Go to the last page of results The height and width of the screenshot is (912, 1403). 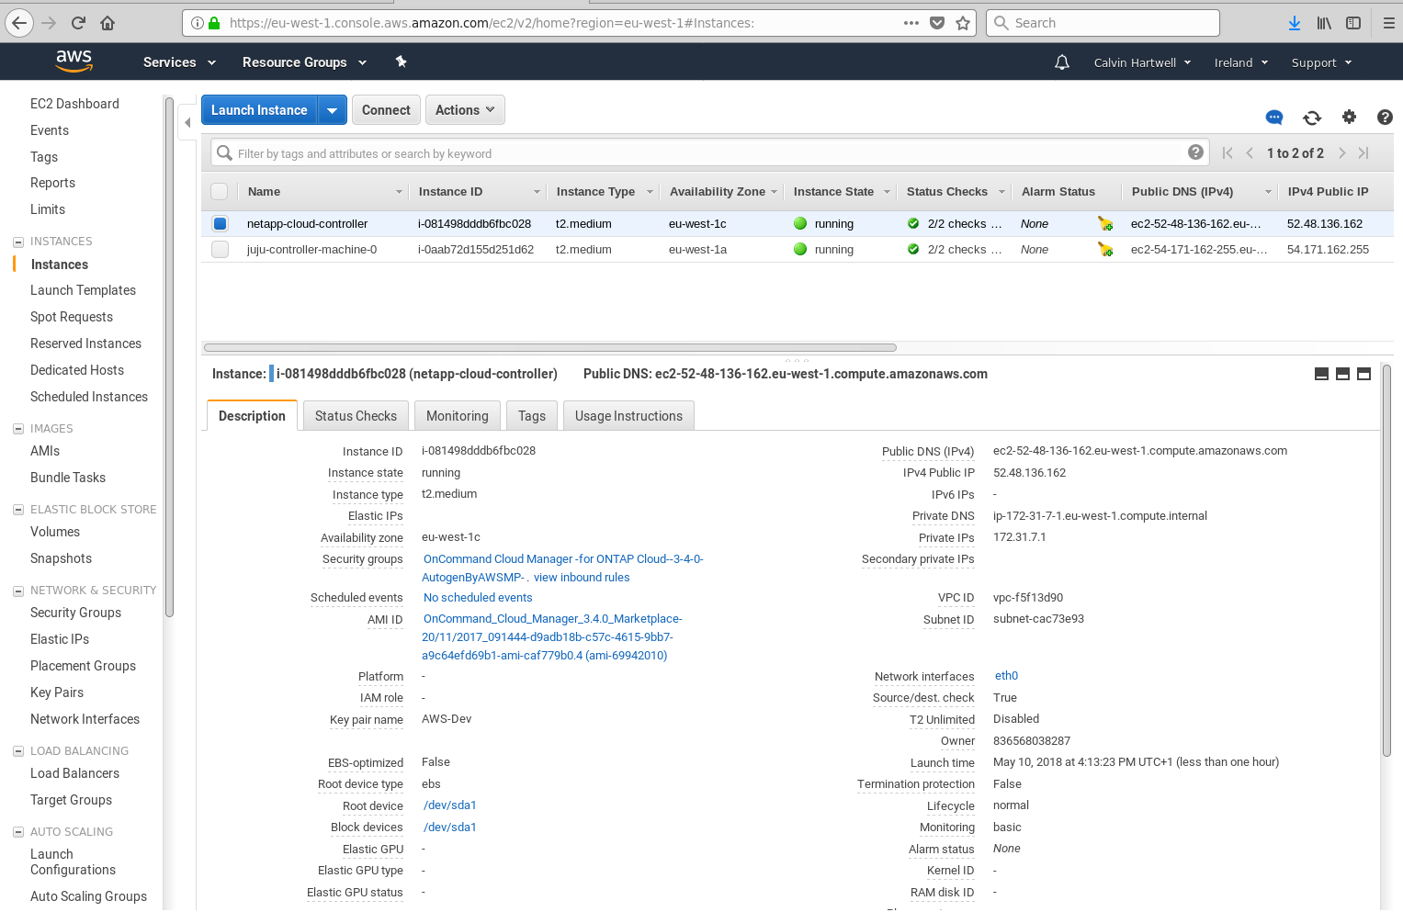pyautogui.click(x=1363, y=153)
